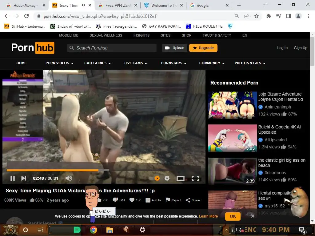Go to the site logo home page
The width and height of the screenshot is (315, 236).
point(33,48)
